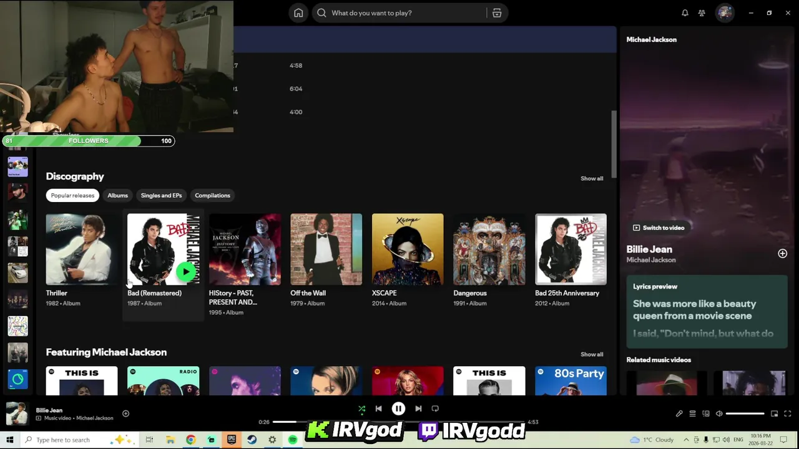Click the main content vertical scrollbar
The width and height of the screenshot is (799, 449).
click(614, 144)
